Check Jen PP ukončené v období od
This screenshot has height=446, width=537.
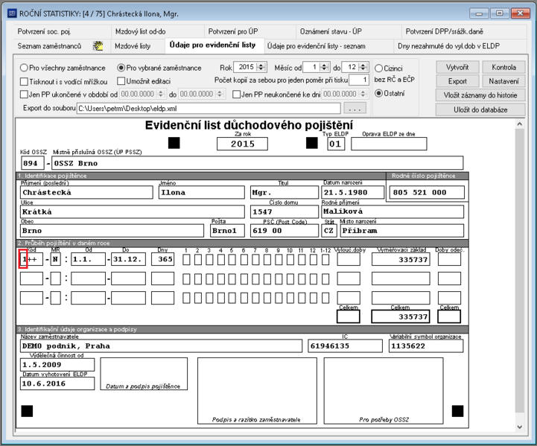click(x=24, y=94)
